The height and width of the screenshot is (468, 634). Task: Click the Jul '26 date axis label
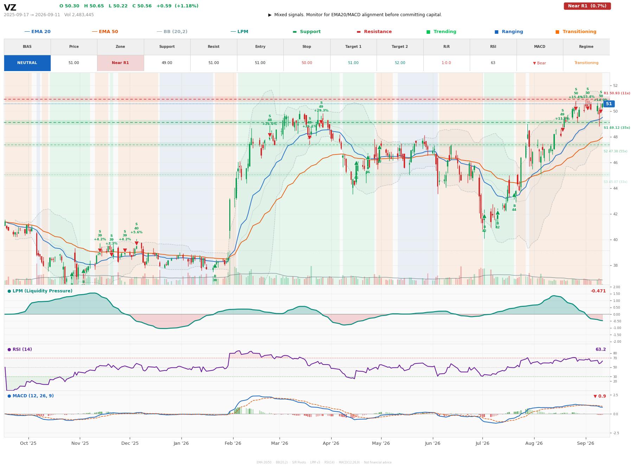tap(482, 443)
